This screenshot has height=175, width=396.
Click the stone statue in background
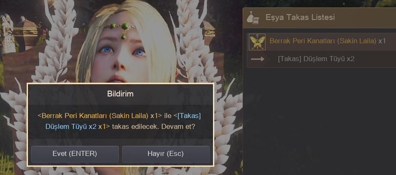(x=7, y=33)
